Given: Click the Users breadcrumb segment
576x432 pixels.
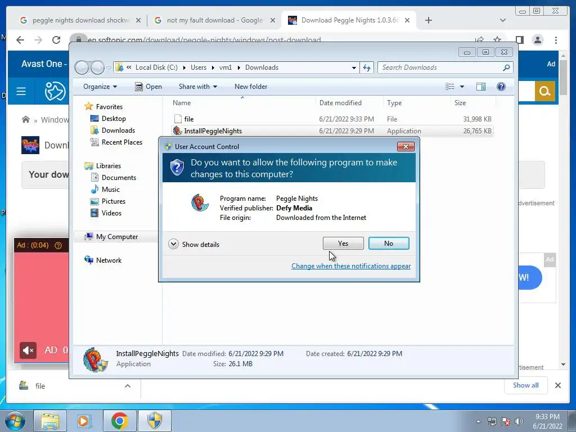Looking at the screenshot, I should click(x=199, y=67).
